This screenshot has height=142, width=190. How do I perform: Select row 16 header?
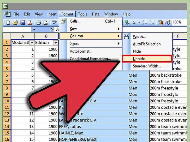coord(7,139)
